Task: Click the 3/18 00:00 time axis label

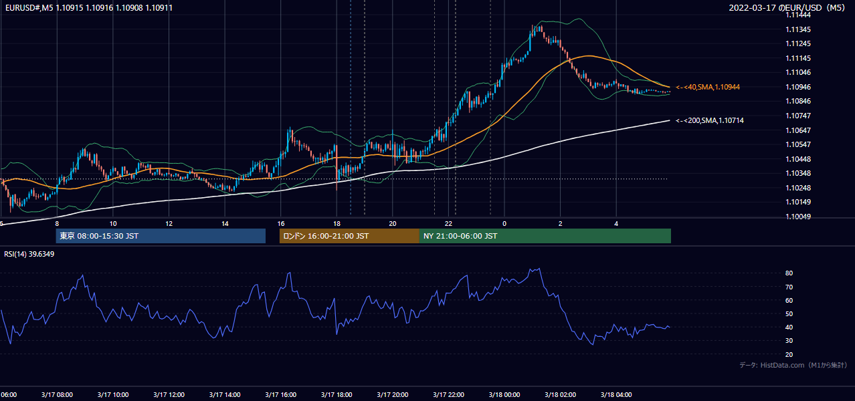Action: [x=504, y=394]
